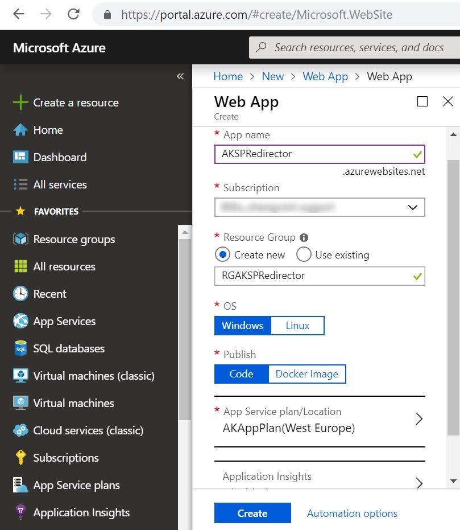Open the Home house icon in sidebar
460x530 pixels.
point(20,130)
